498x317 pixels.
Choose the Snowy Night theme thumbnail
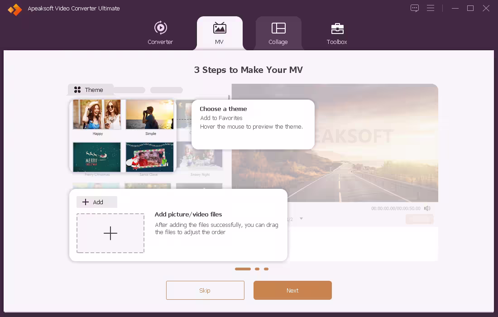[x=200, y=156]
